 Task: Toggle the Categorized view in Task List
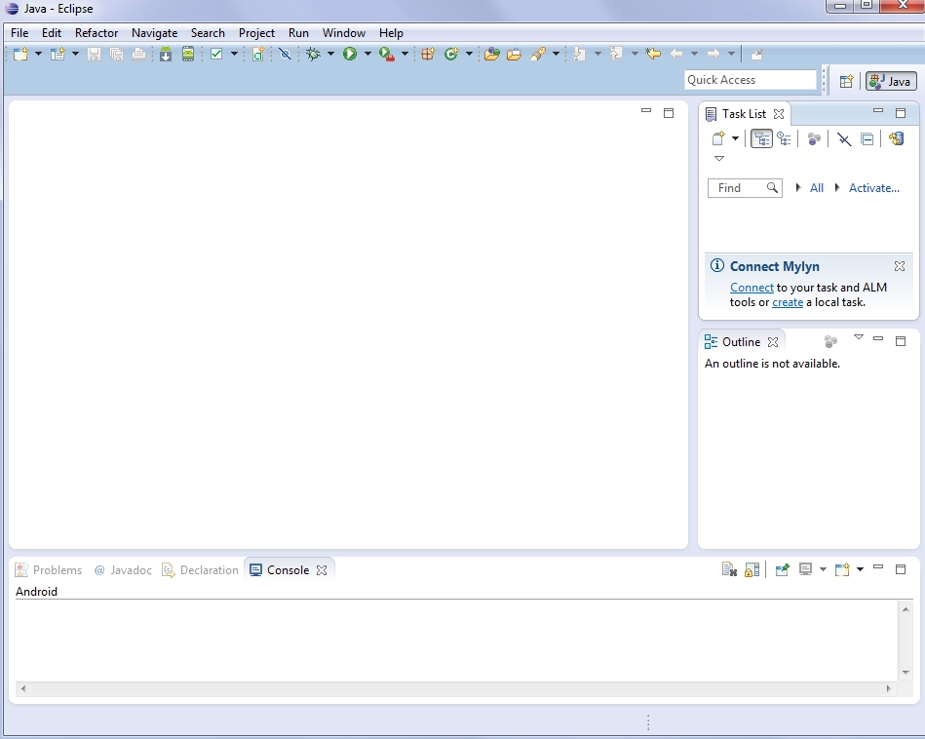click(761, 138)
